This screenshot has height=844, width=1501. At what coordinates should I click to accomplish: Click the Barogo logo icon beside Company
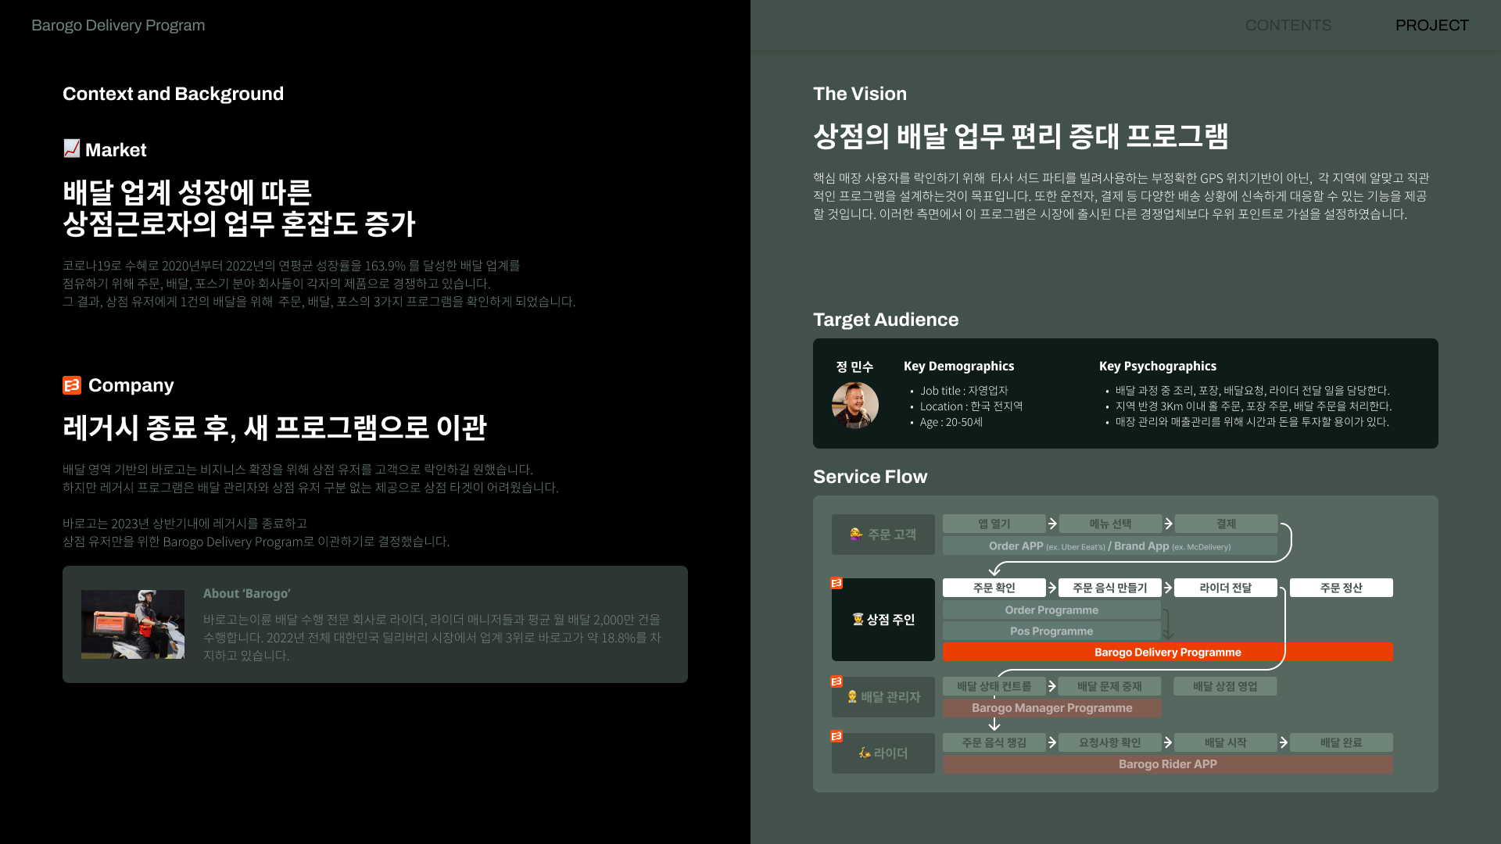(72, 385)
